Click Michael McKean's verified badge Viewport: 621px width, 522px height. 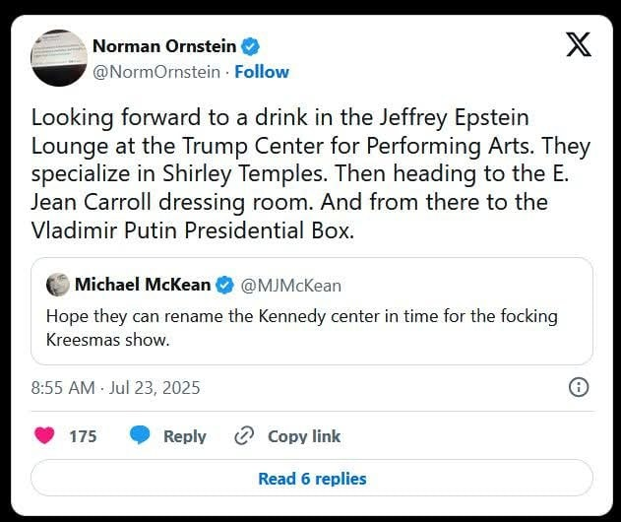[x=224, y=286]
